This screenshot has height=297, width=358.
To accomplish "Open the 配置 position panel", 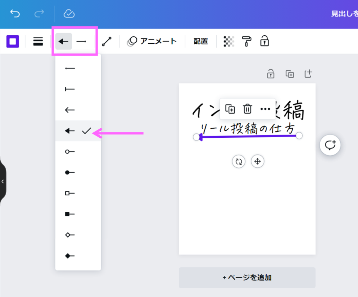I will (201, 42).
